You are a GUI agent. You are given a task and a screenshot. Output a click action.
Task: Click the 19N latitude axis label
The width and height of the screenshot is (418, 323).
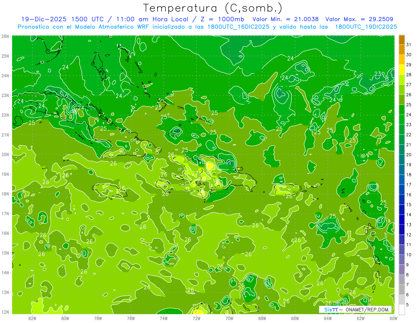coord(5,174)
